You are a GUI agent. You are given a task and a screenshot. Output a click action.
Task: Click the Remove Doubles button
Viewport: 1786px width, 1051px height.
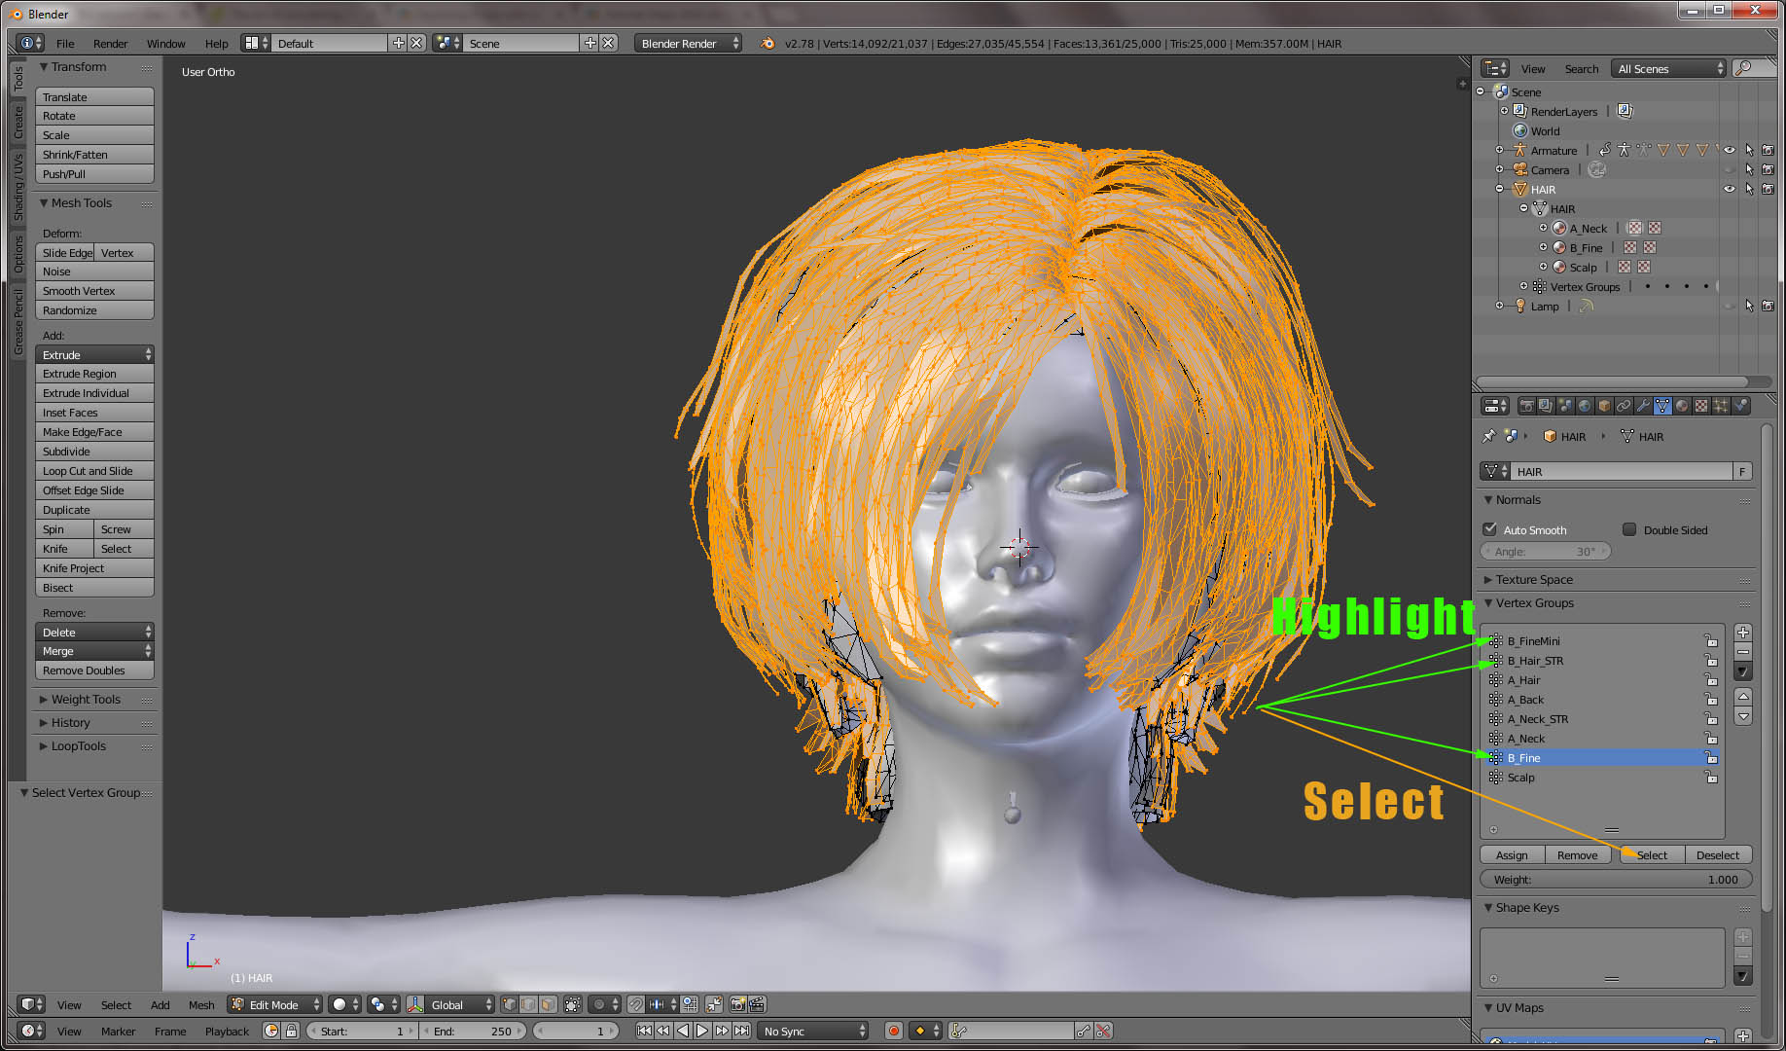(x=94, y=670)
